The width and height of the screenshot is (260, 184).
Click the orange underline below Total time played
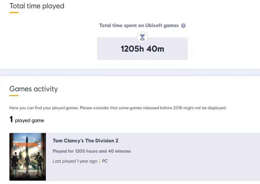tap(14, 13)
